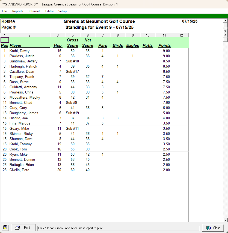Click the 'Powless, Justin' player cell

[22, 56]
